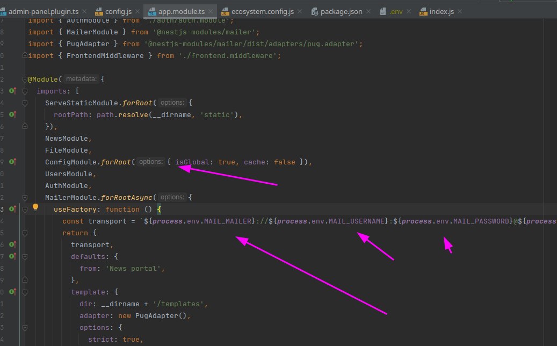Viewport: 557px width, 346px height.
Task: Click the implements gutter icon beside imports
Action: [13, 91]
